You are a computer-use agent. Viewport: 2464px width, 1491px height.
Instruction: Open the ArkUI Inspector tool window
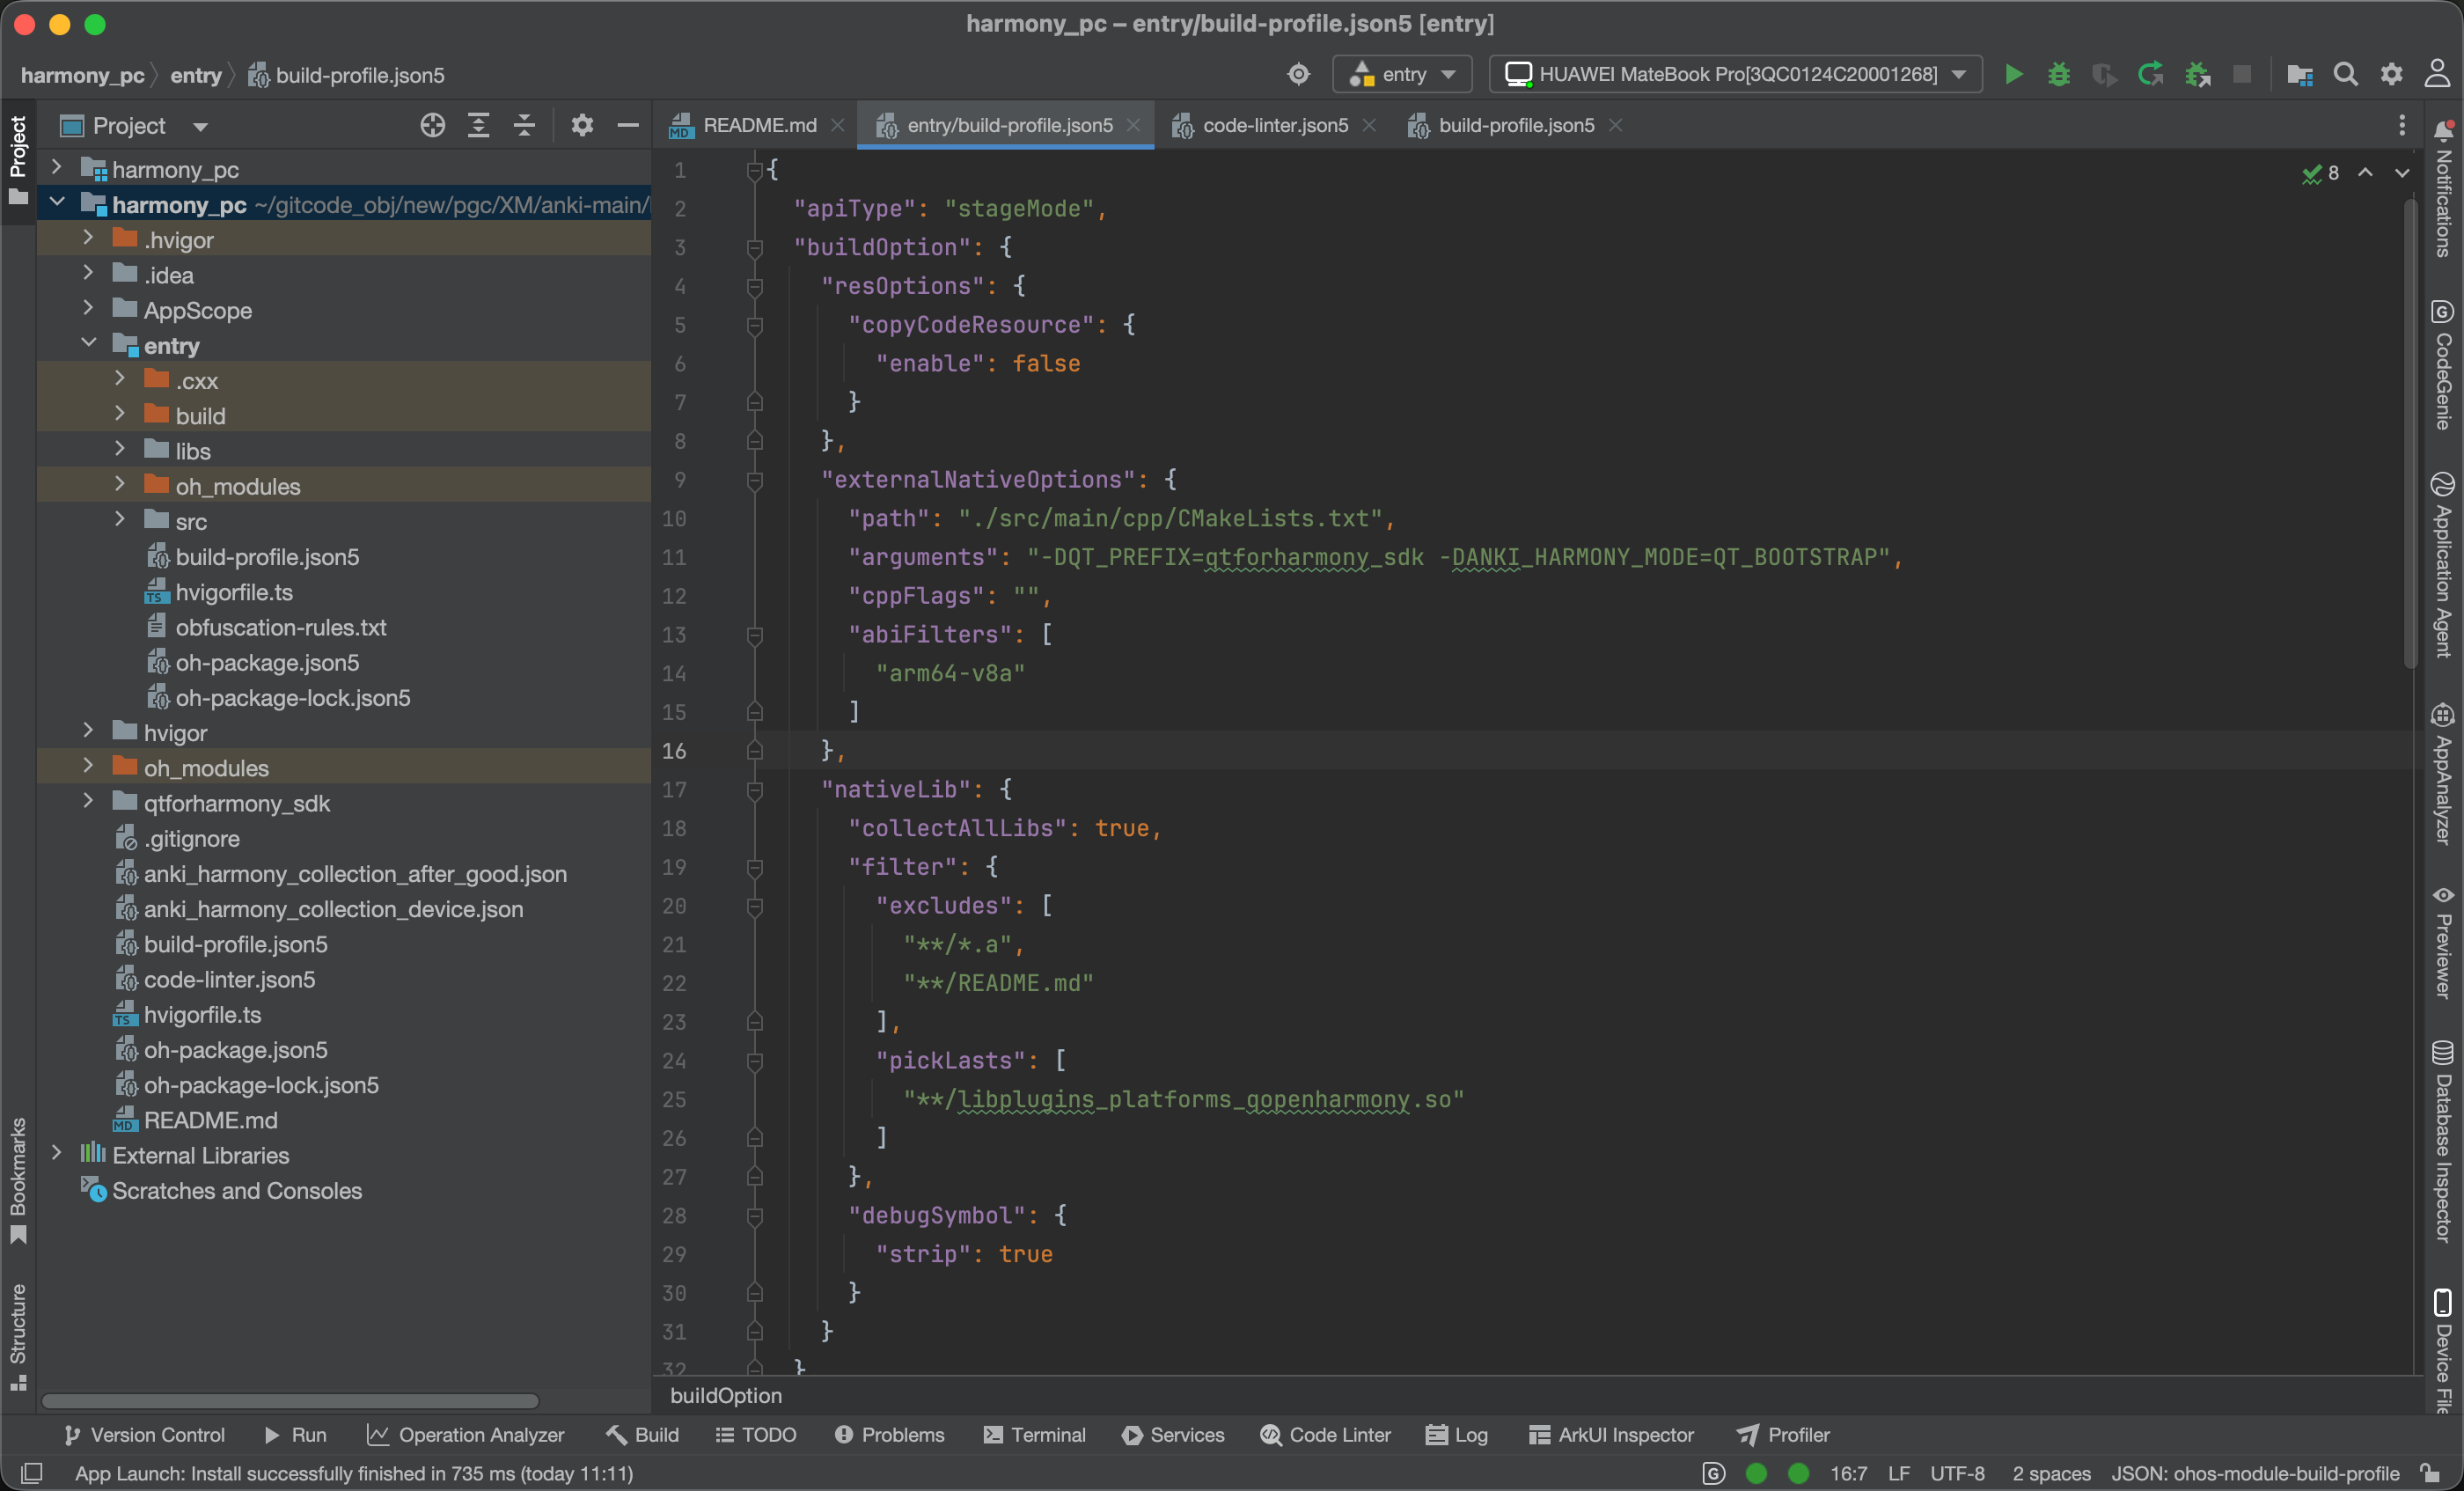point(1611,1435)
